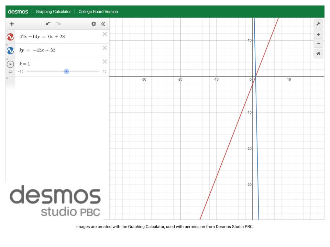Play the k slider animation

coord(10,64)
